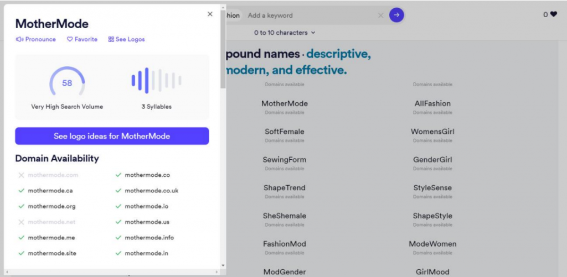Open the 0 to 10 characters dropdown
Viewport: 567px width, 277px height.
point(285,33)
